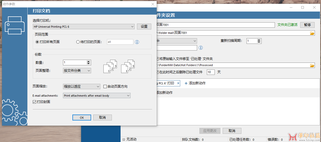Image resolution: width=321 pixels, height=142 pixels.
Task: Uncheck the 打印封面 checkbox
Action: (35, 102)
